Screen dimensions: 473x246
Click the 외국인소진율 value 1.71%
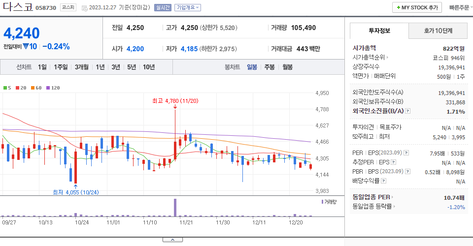[455, 112]
